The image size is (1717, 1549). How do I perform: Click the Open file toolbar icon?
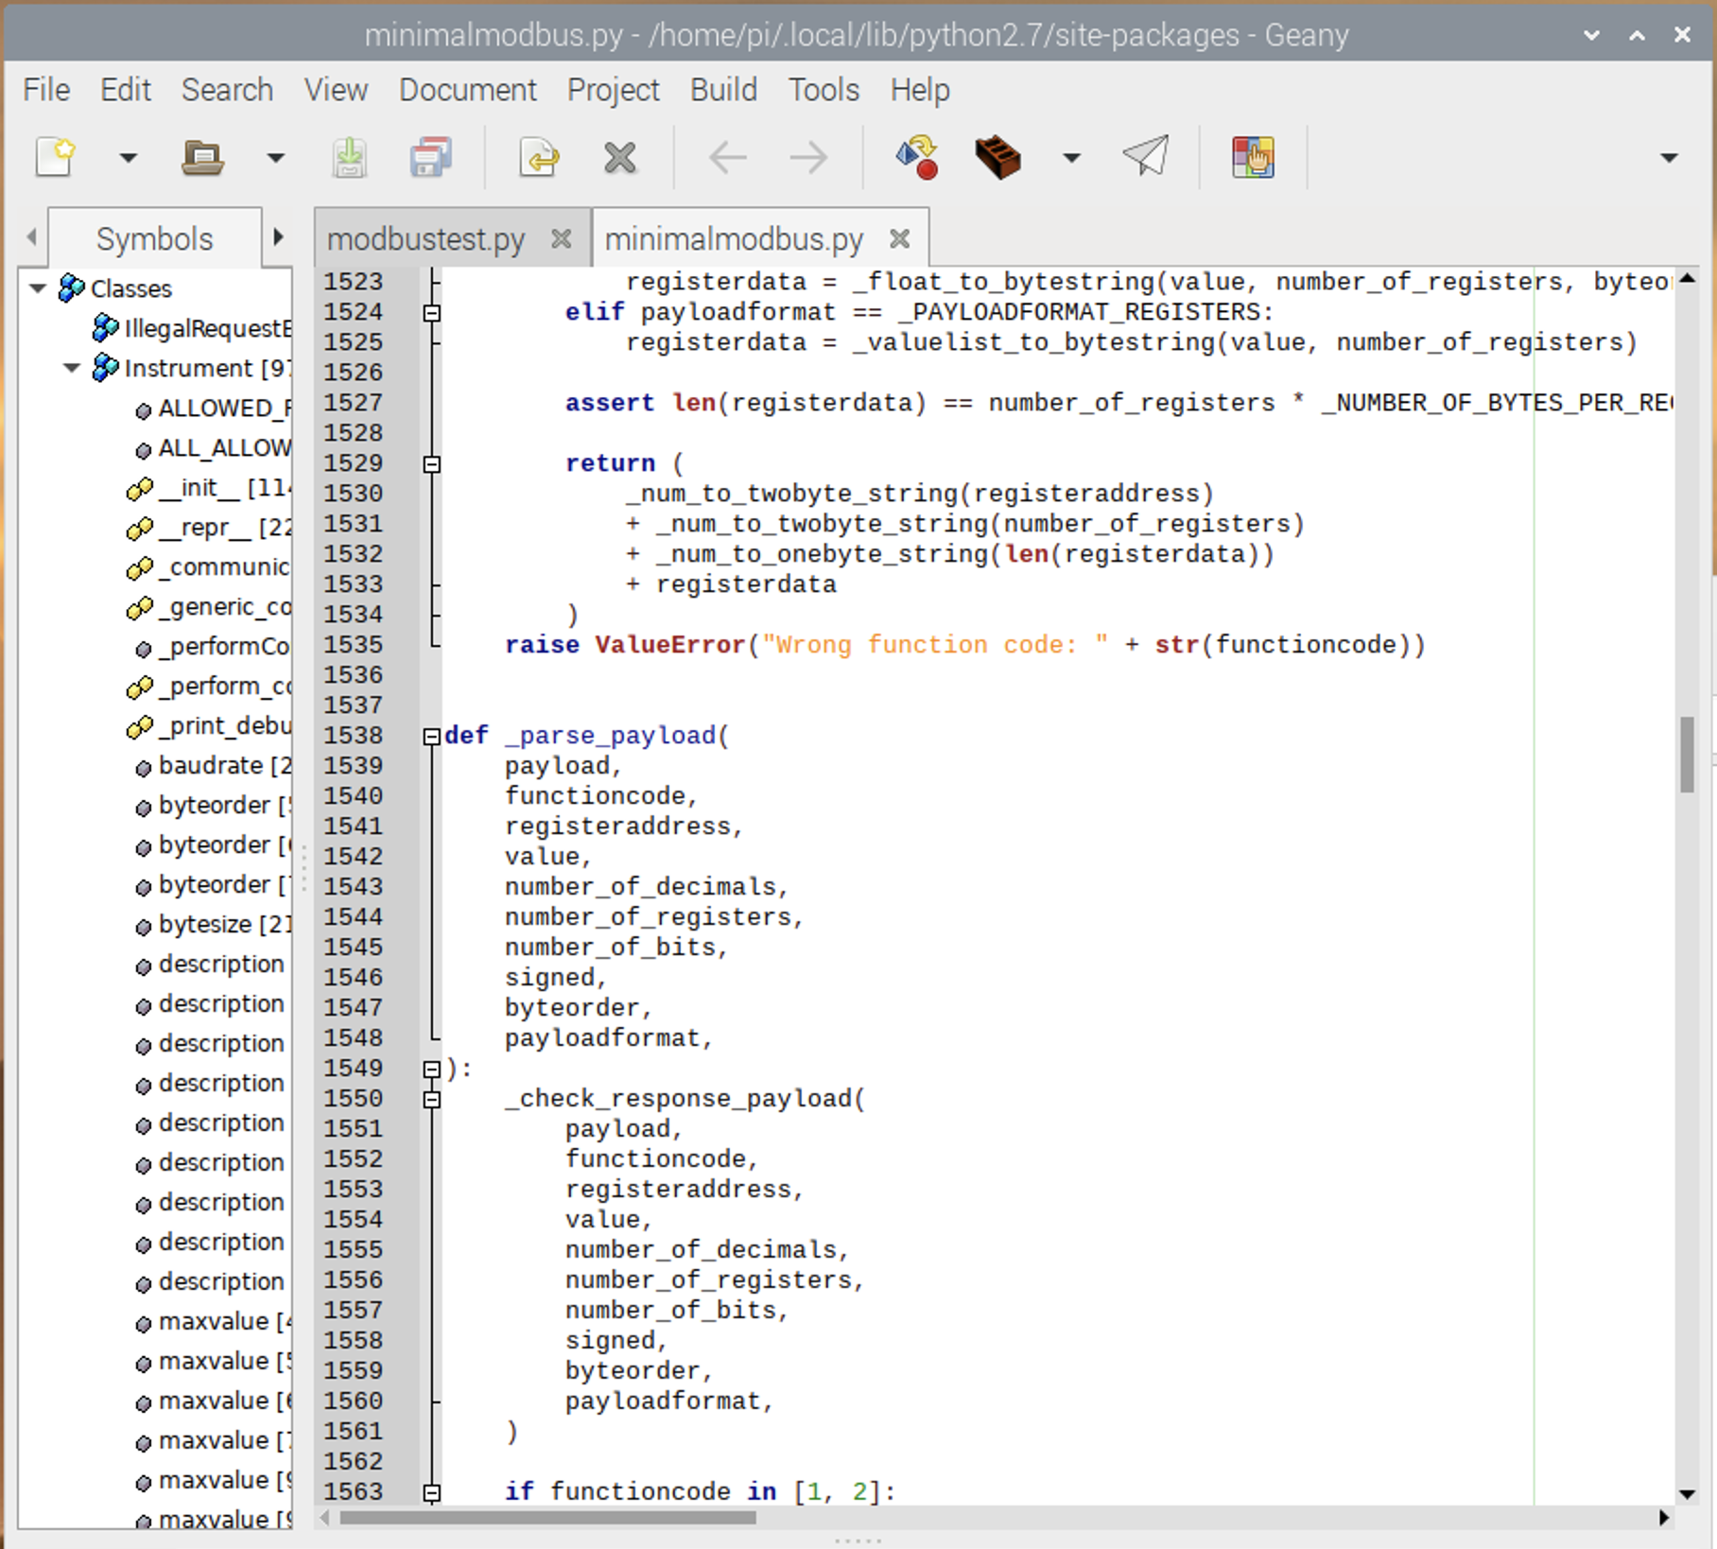point(202,157)
